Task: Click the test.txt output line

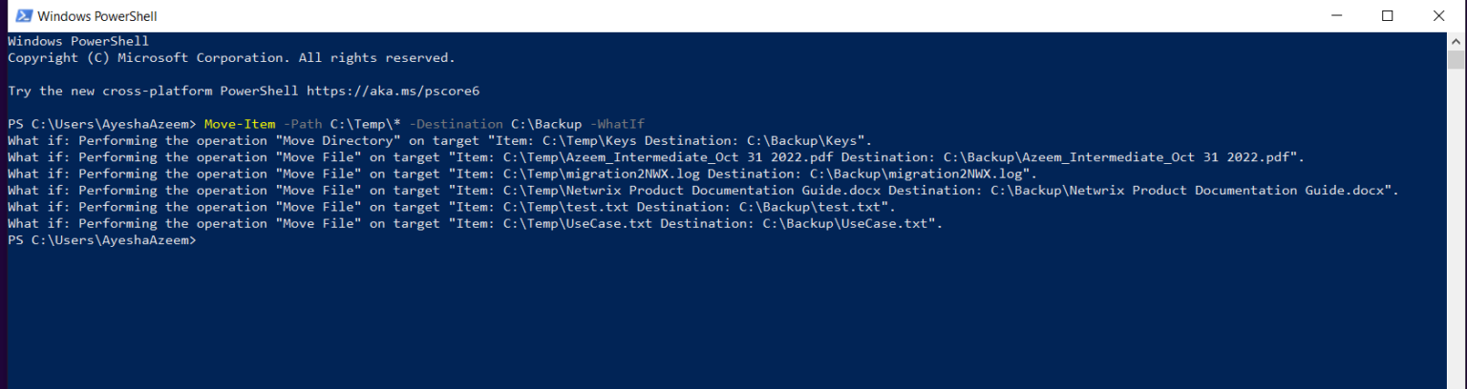Action: 452,207
